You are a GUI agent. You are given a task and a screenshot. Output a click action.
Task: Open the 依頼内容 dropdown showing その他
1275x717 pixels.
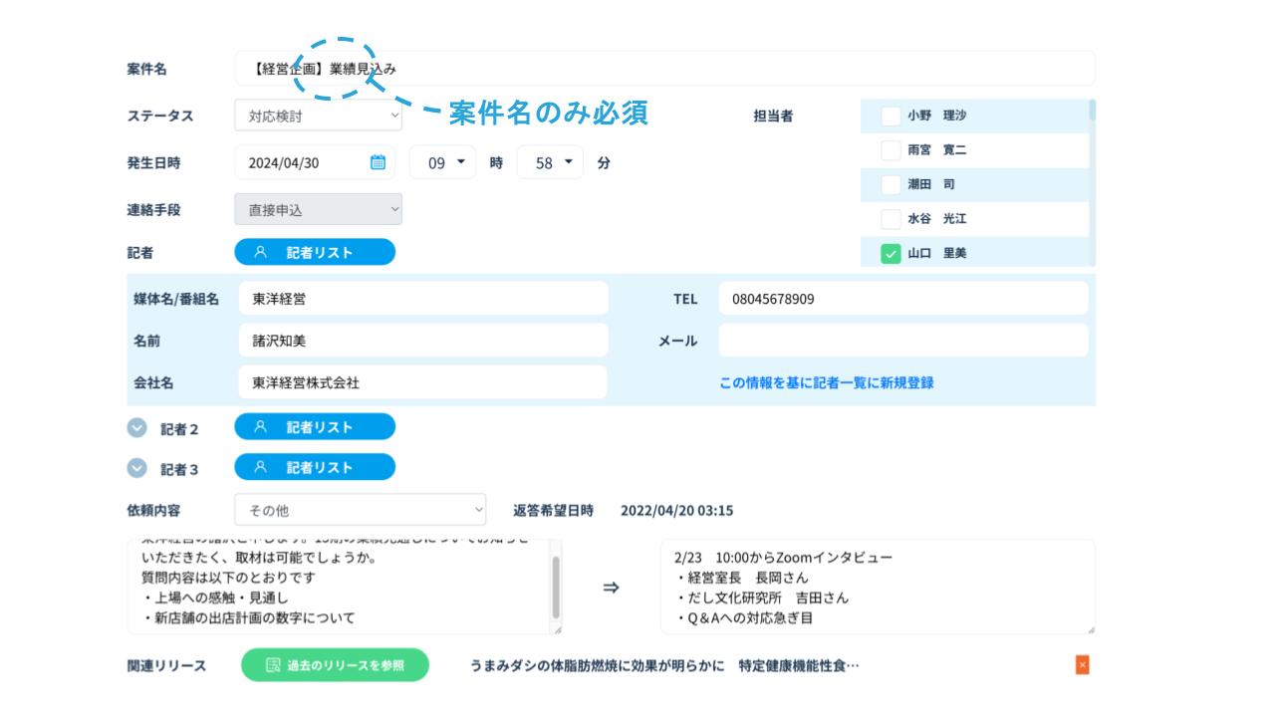360,510
